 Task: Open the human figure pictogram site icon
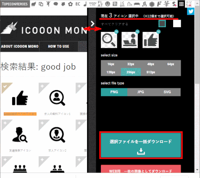pyautogui.click(x=48, y=4)
